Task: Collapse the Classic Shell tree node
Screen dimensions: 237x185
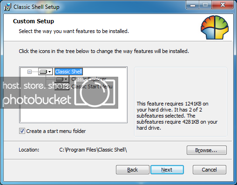Action: [x=29, y=72]
